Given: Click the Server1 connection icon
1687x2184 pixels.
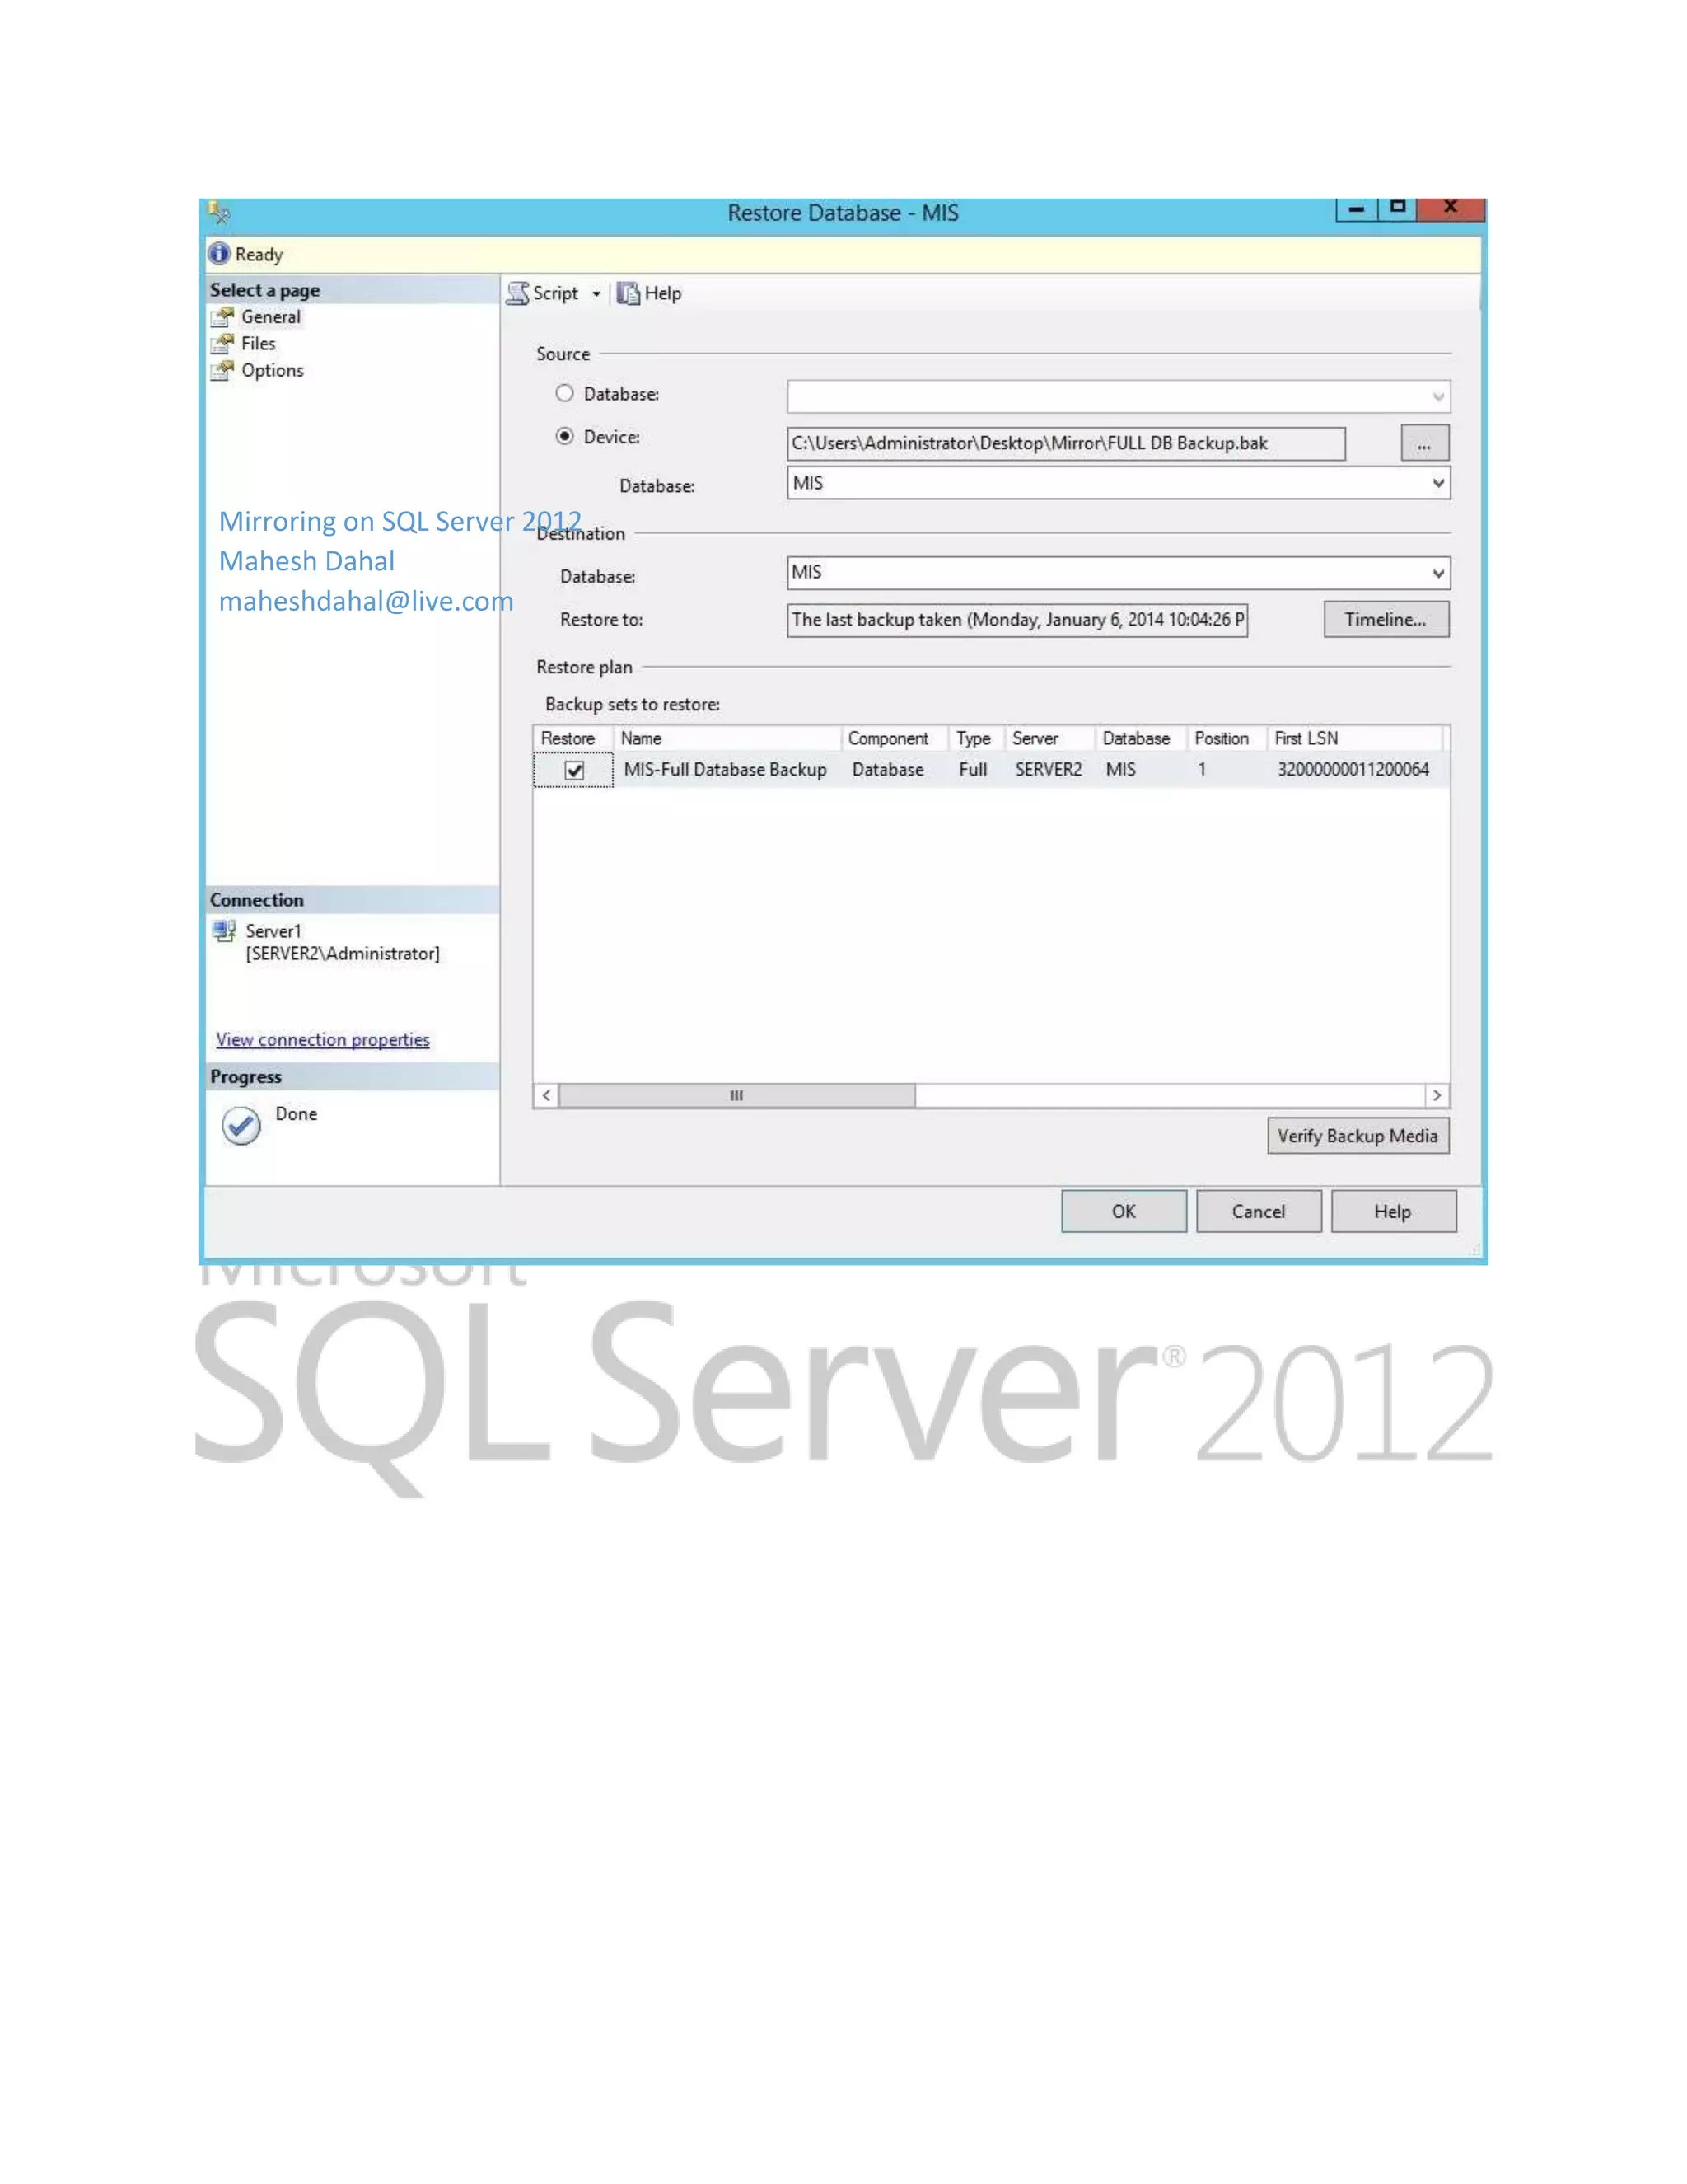Looking at the screenshot, I should click(224, 932).
